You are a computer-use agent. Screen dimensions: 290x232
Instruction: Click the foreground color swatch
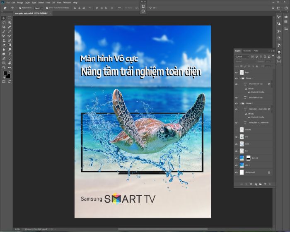pyautogui.click(x=5, y=73)
